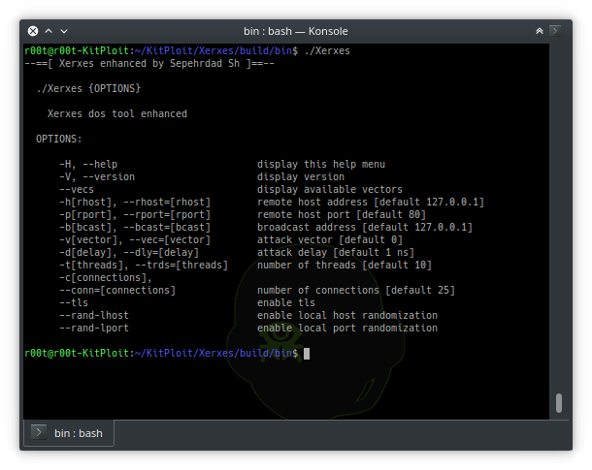Click 'broadcast address [default 127.0.0.1]'
Screen dimensions: 592x470
pos(365,228)
